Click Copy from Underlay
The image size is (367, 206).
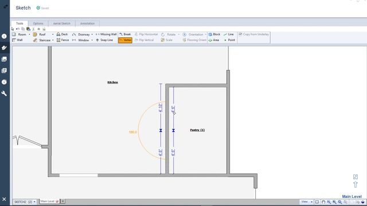click(253, 34)
